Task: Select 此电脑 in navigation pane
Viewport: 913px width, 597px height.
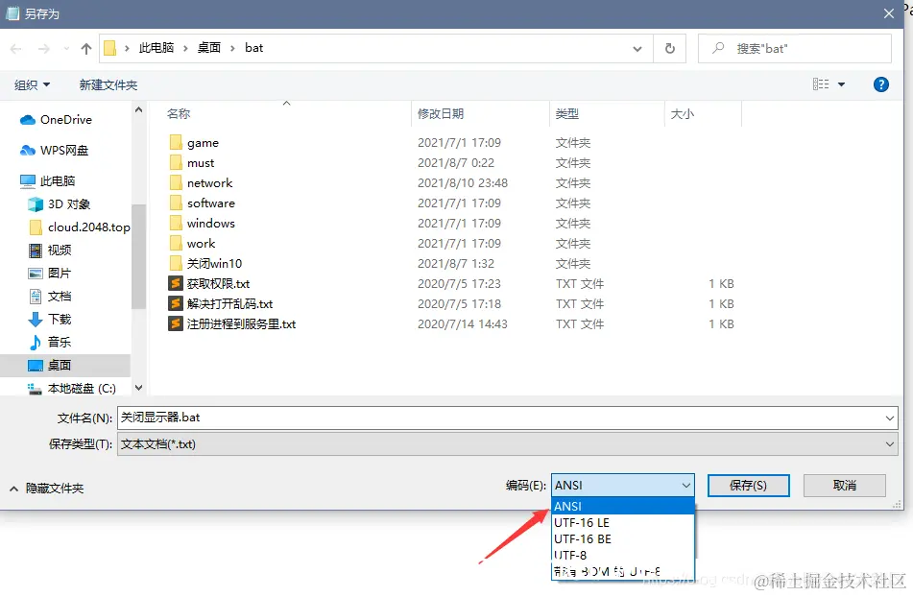Action: pyautogui.click(x=47, y=181)
